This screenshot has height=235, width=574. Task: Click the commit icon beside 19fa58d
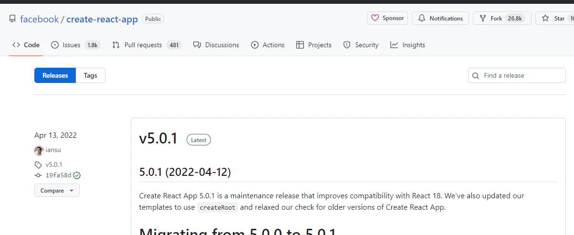tap(38, 175)
